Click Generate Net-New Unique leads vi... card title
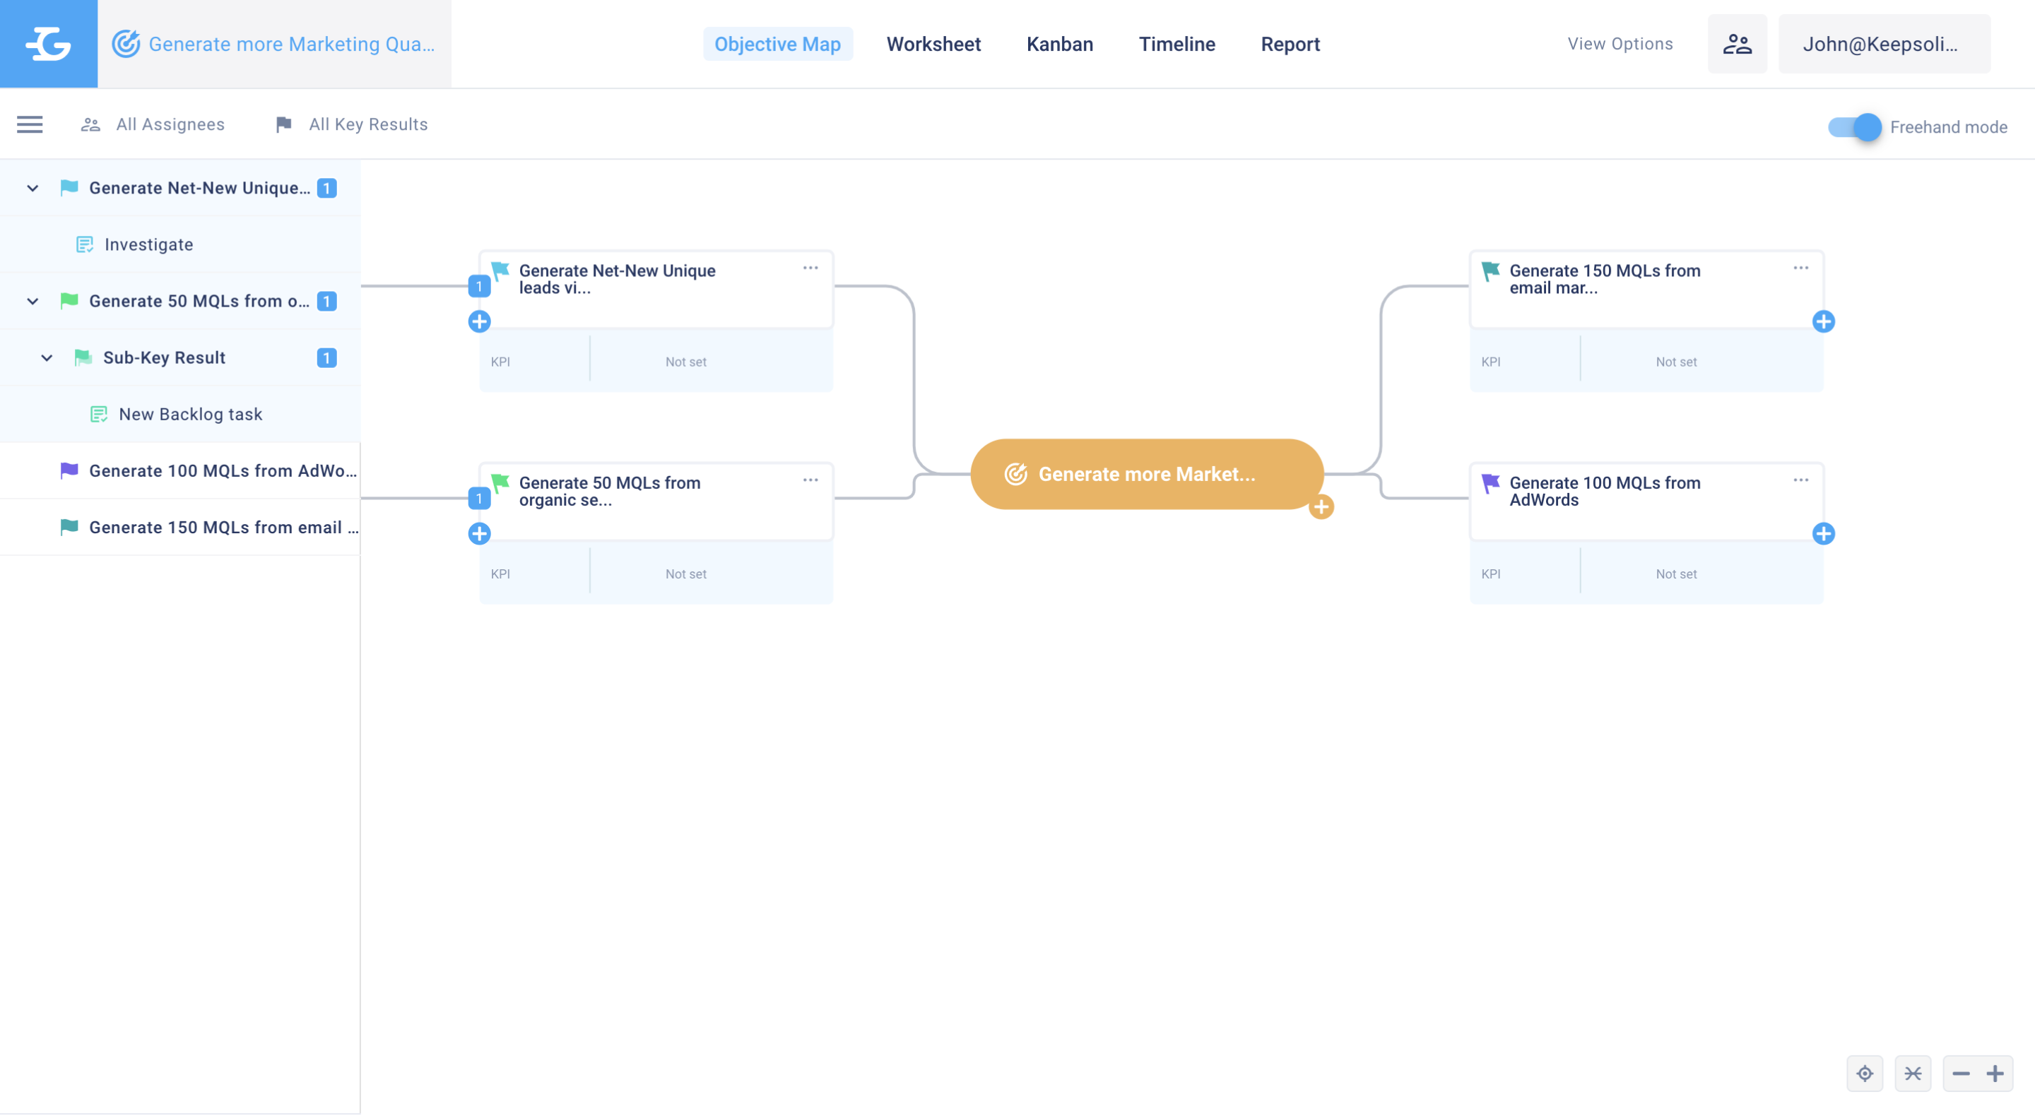Image resolution: width=2035 pixels, height=1116 pixels. [x=617, y=280]
